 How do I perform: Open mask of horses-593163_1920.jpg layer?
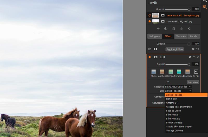(163, 21)
